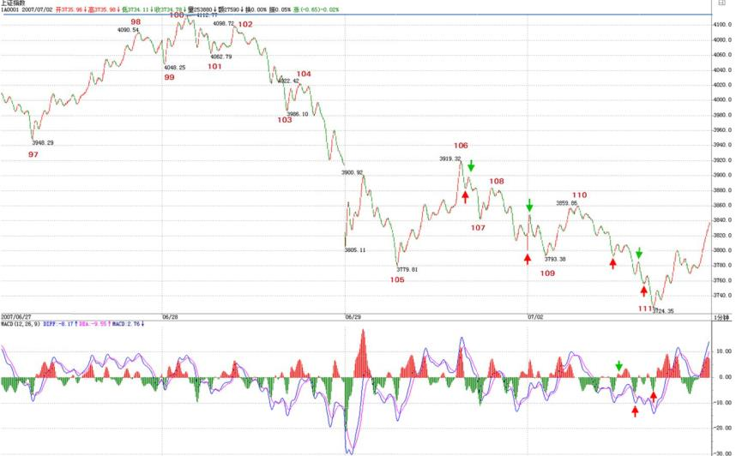The width and height of the screenshot is (736, 456).
Task: Click the red up arrow below wave 106 peak
Action: coord(465,196)
